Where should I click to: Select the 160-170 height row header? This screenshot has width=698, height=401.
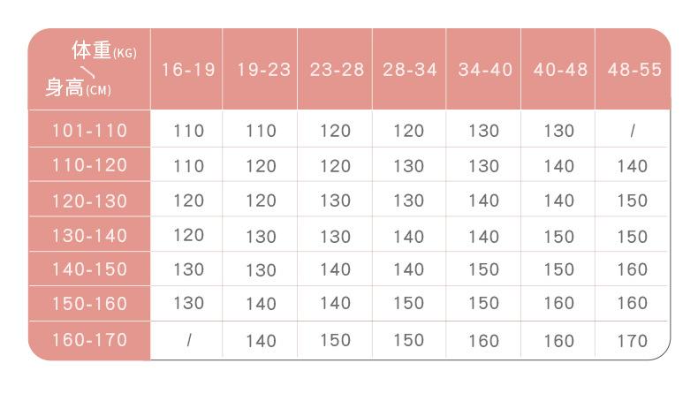coord(90,340)
